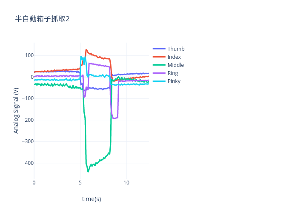Click the chart title 半自動箱子抓取2

point(43,19)
